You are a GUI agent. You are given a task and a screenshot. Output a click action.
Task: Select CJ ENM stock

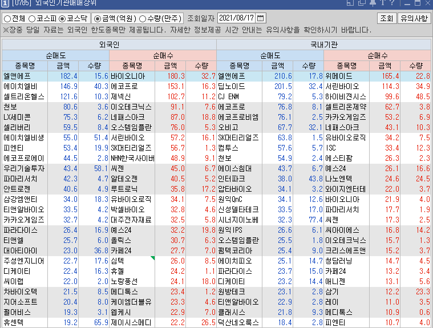[228, 96]
